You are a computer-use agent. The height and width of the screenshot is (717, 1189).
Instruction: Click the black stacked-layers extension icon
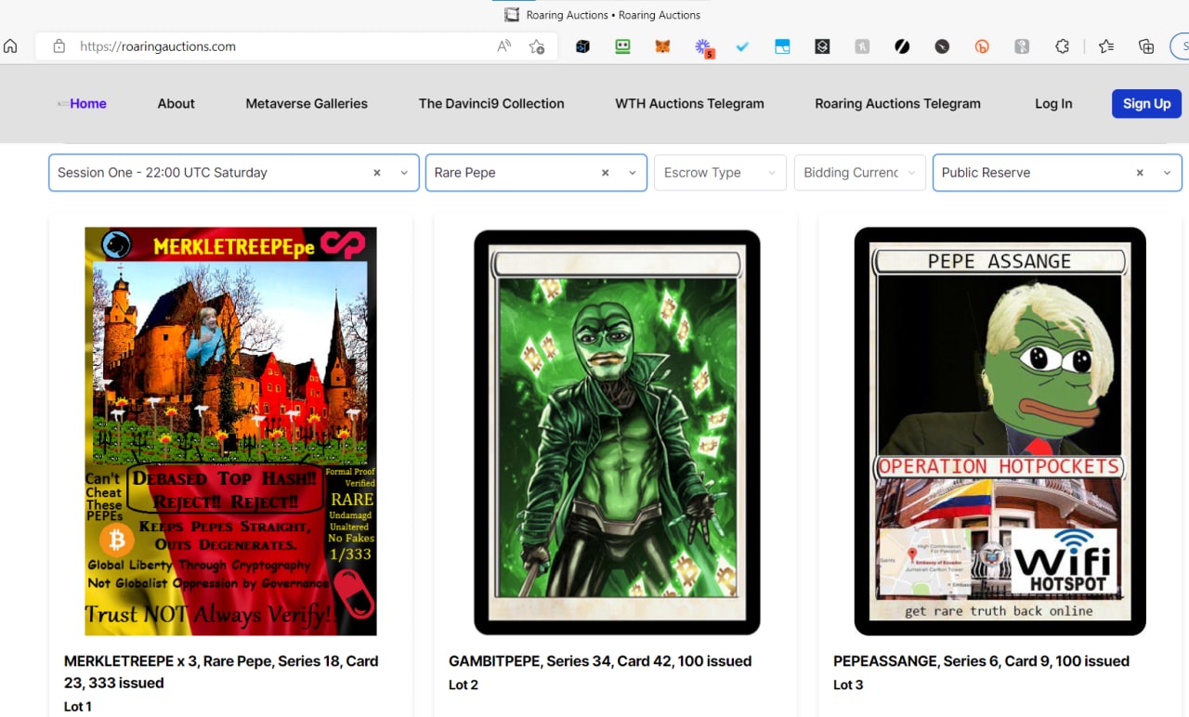(x=822, y=46)
